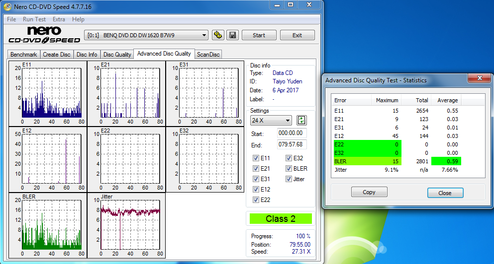Screen dimensions: 494x264
Task: Open the File menu
Action: point(11,19)
